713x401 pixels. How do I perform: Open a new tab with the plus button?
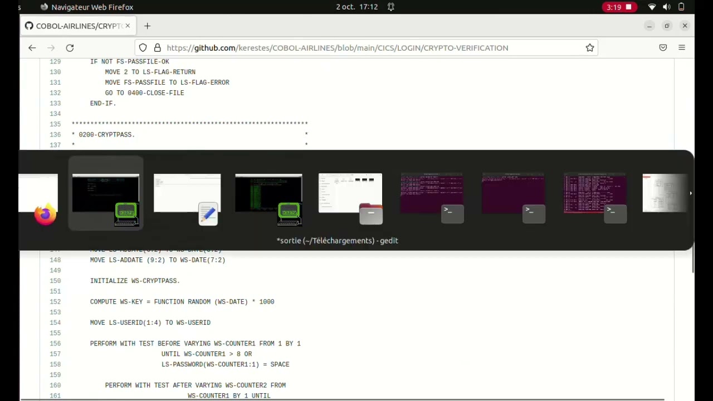point(147,26)
